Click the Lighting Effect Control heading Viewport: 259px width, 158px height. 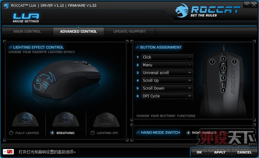(36, 47)
